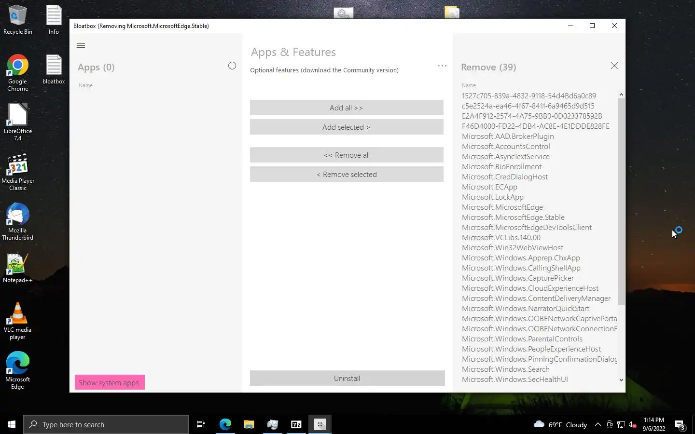Click the taskbar search box

[106, 424]
